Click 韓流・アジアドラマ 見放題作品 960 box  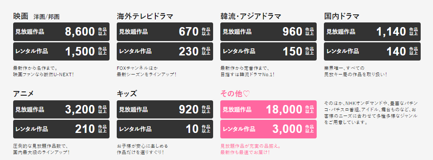268,32
